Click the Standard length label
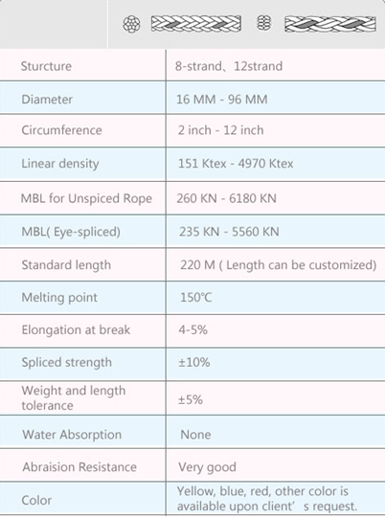385x519 pixels. click(x=66, y=265)
